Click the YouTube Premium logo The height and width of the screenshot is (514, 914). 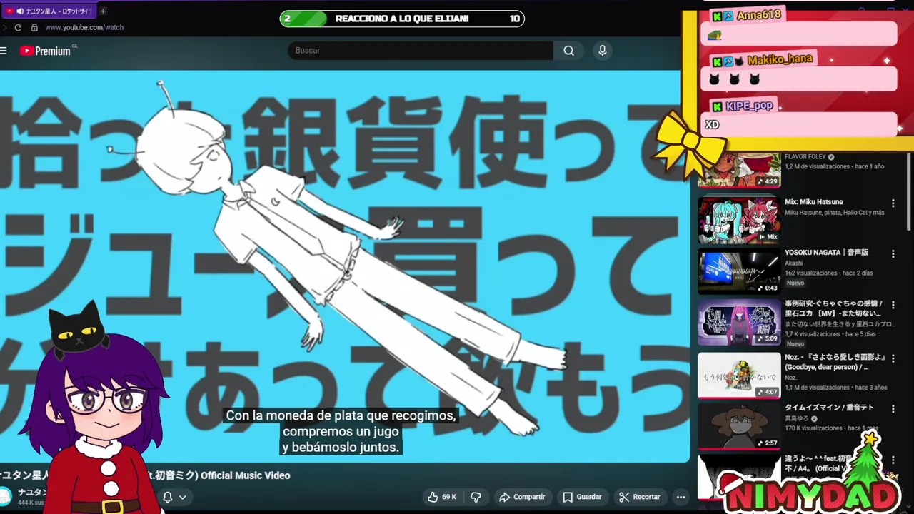[45, 51]
